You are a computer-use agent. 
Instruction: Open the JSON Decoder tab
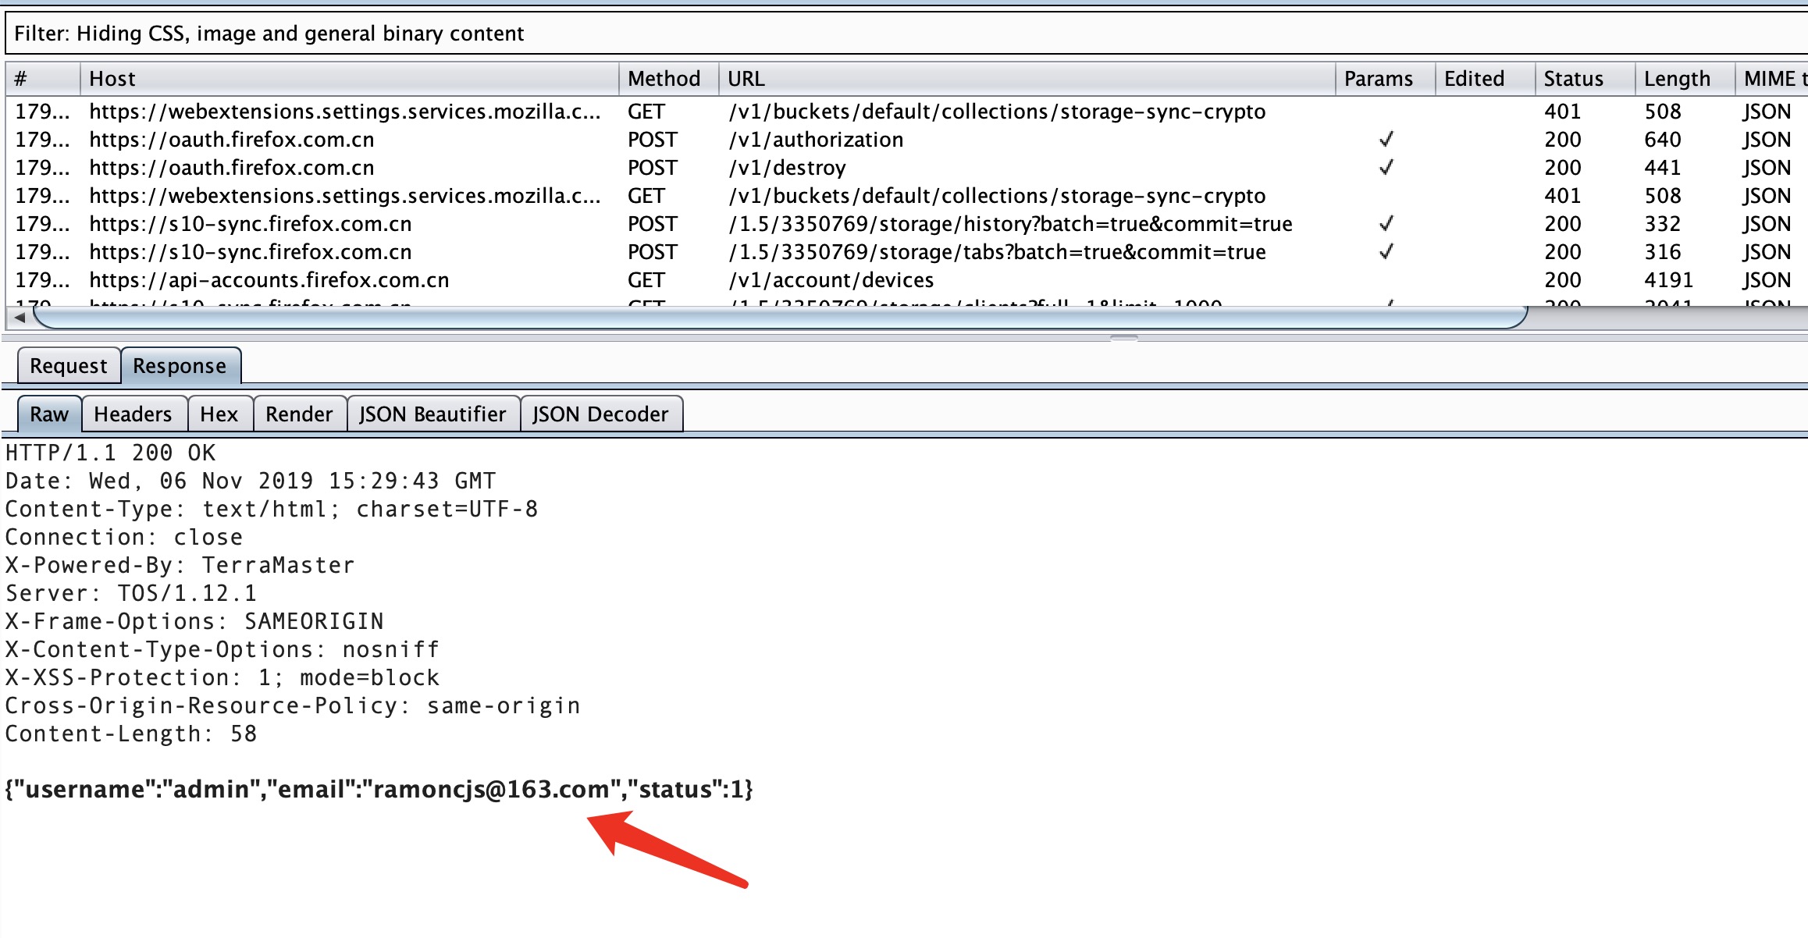tap(601, 414)
